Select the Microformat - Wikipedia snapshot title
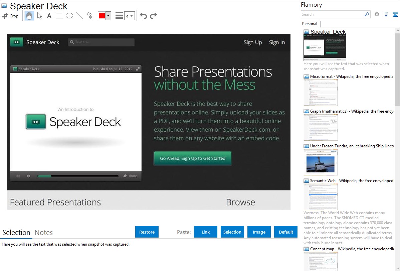 [352, 77]
